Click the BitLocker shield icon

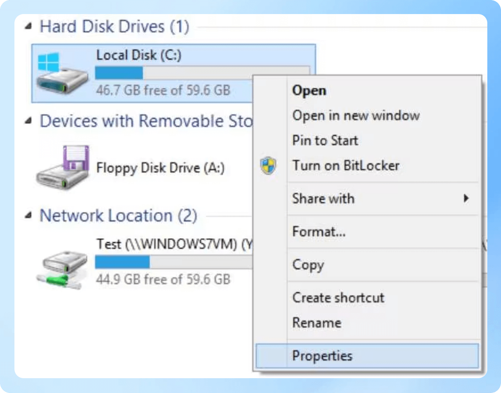268,166
